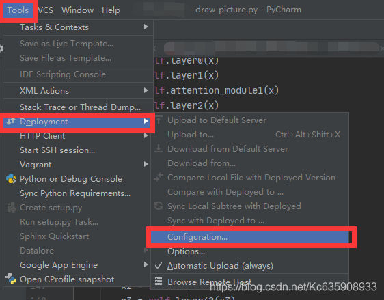The image size is (384, 300).
Task: Click the Automatic Upload checkmark icon
Action: (159, 265)
